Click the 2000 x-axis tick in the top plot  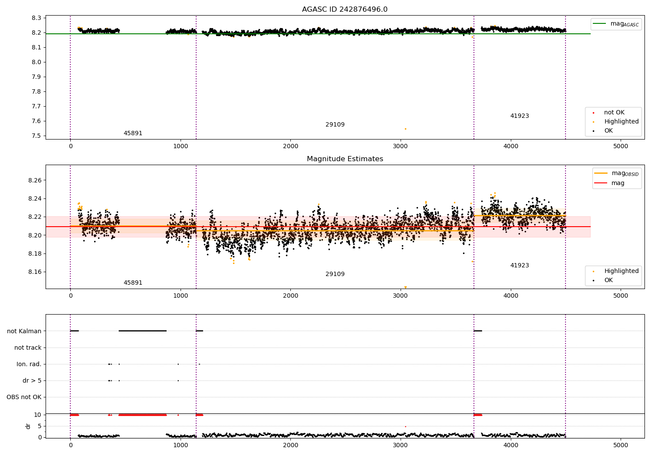pos(290,146)
